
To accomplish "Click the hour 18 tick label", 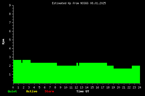I will click(108, 87).
